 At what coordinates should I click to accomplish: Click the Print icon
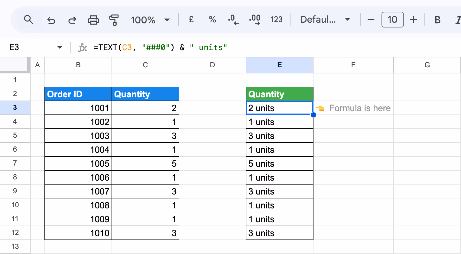point(93,20)
